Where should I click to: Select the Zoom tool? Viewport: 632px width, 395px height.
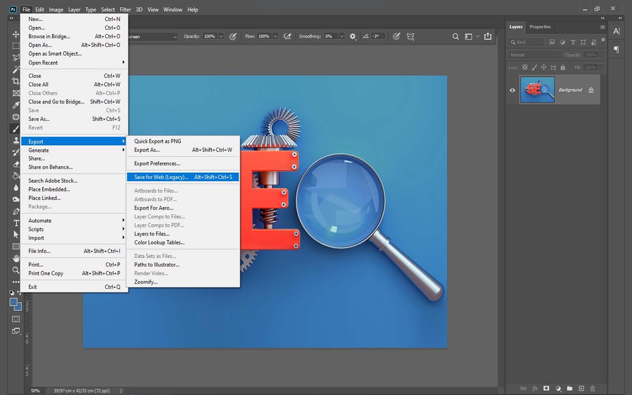coord(16,270)
